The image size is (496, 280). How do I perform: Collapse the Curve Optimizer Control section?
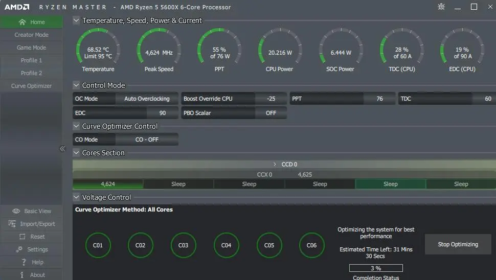76,126
